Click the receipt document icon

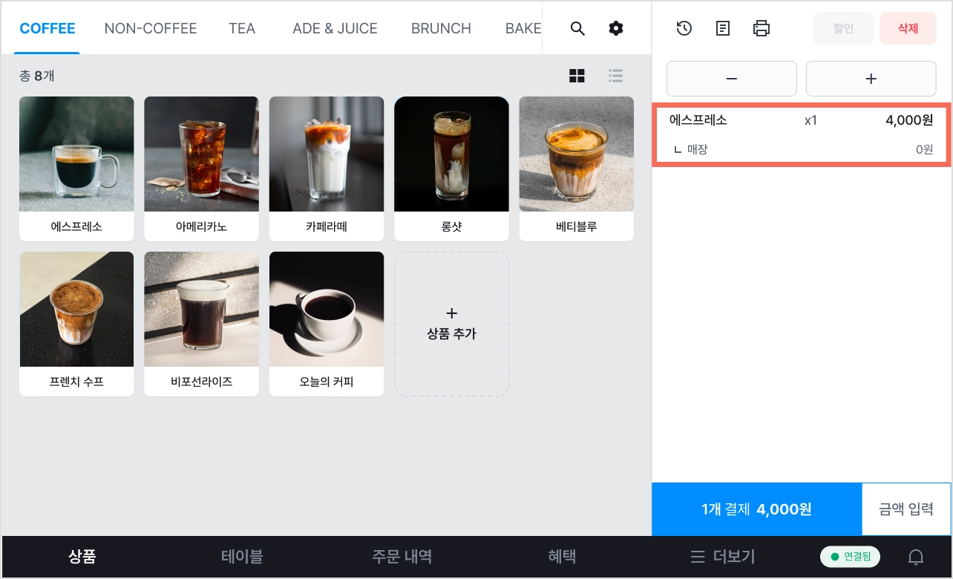point(723,29)
